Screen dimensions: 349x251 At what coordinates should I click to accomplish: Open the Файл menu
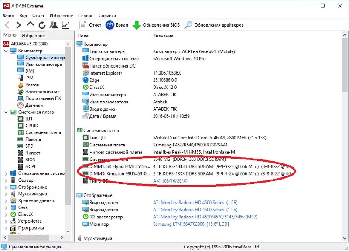click(9, 15)
